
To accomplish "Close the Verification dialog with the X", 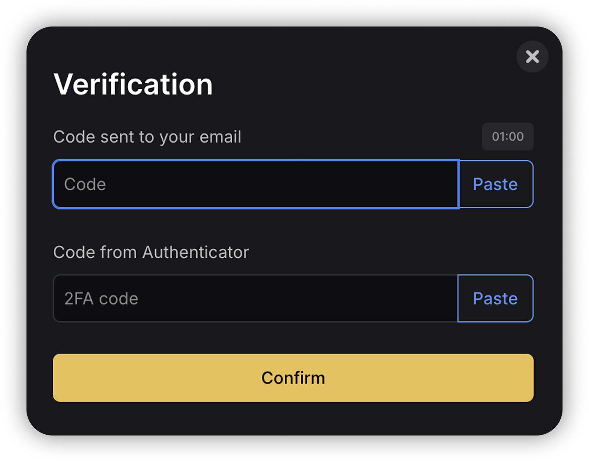I will [532, 57].
